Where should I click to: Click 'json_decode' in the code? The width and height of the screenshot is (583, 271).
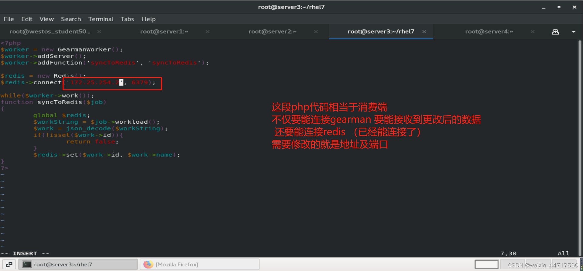tap(88, 129)
